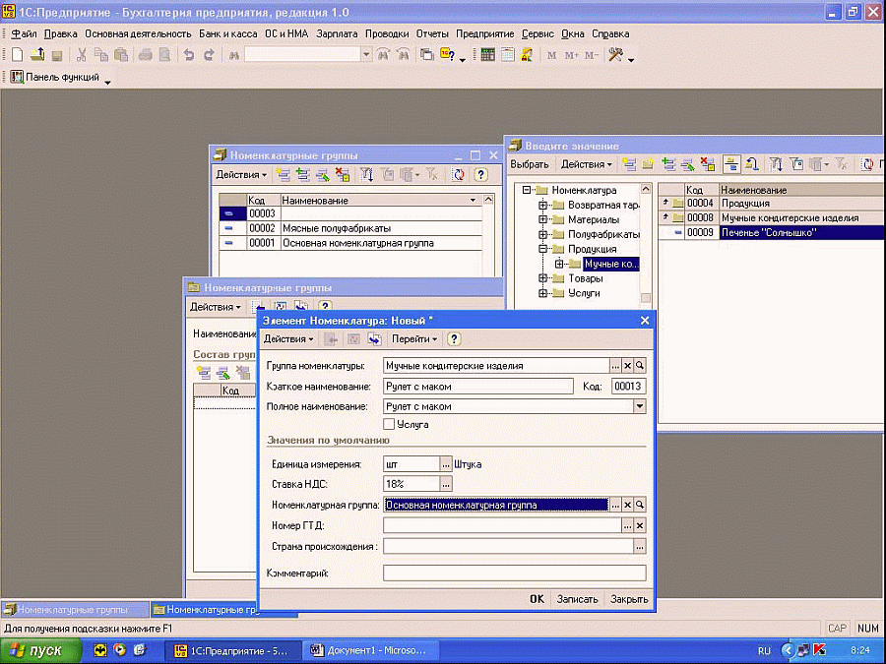This screenshot has height=664, width=886.
Task: Expand the Товары tree node
Action: click(542, 278)
